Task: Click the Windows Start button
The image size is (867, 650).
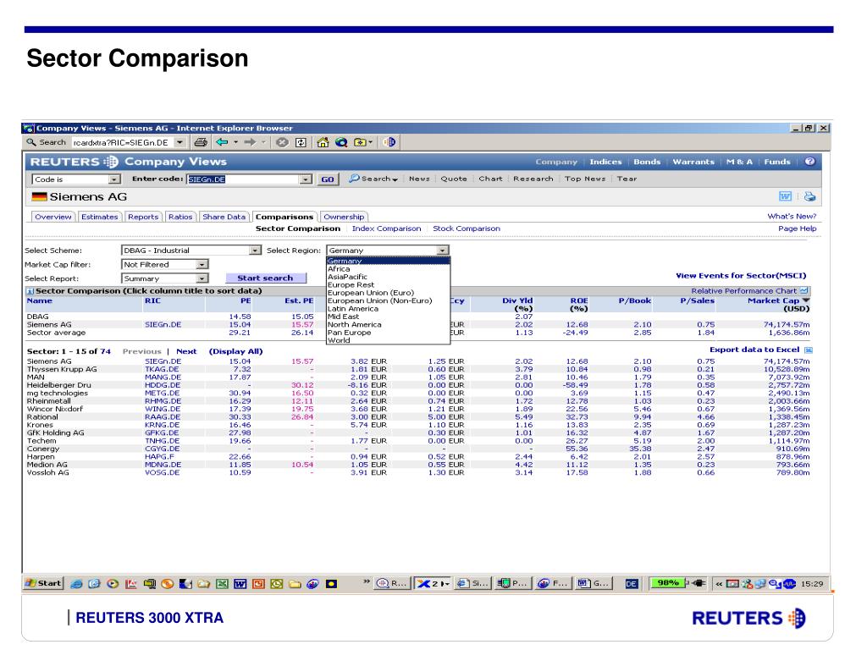Action: [x=44, y=583]
